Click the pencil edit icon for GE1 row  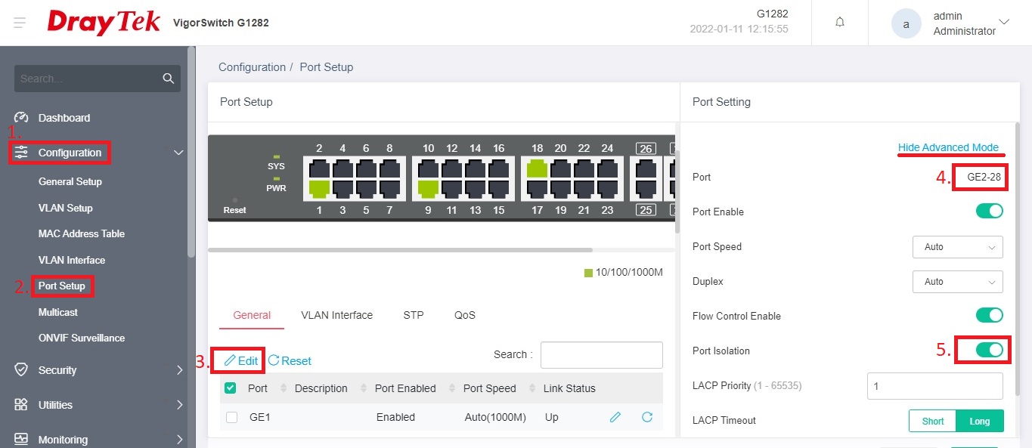(x=615, y=417)
